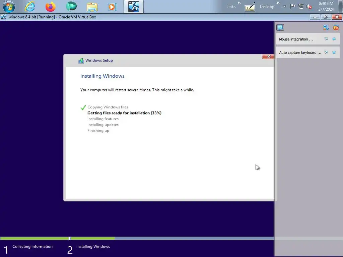
Task: Click the green checkmark beside Copying Windows files
Action: click(83, 107)
